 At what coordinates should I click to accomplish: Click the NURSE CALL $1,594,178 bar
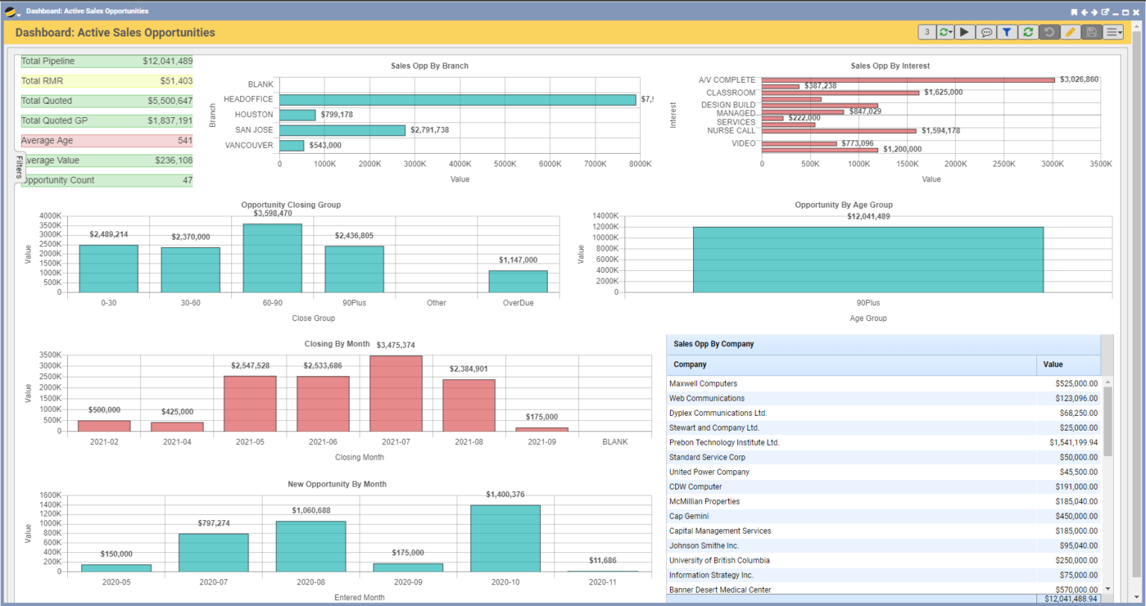pyautogui.click(x=839, y=131)
